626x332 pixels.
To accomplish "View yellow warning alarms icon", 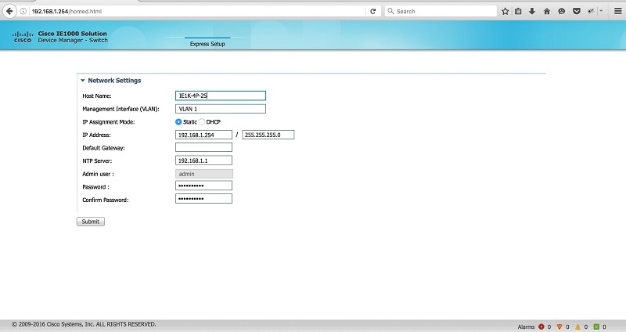I will 577,327.
